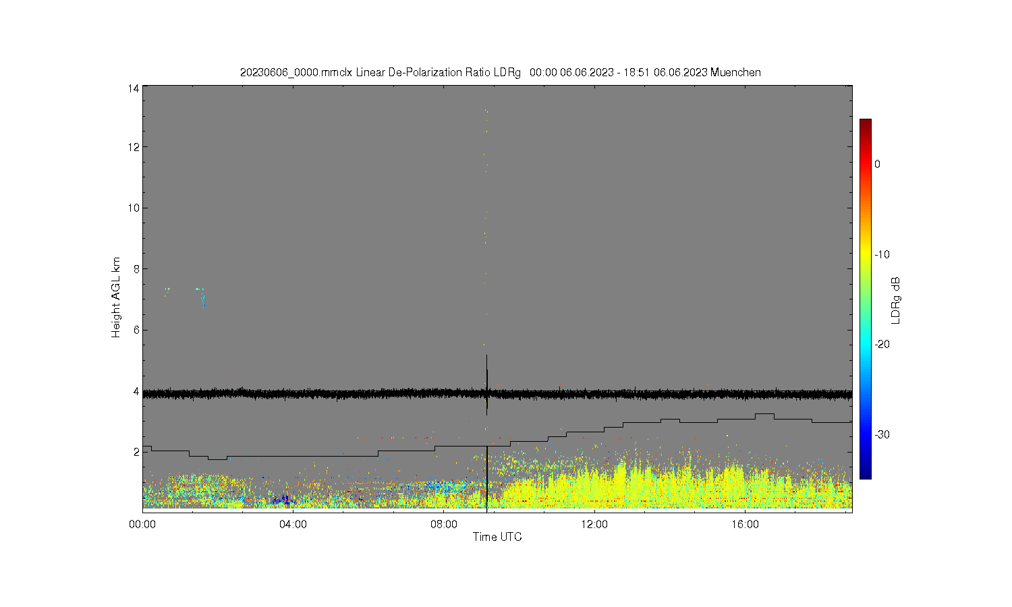Click the 10 height tick label
The width and height of the screenshot is (1012, 607).
click(134, 208)
